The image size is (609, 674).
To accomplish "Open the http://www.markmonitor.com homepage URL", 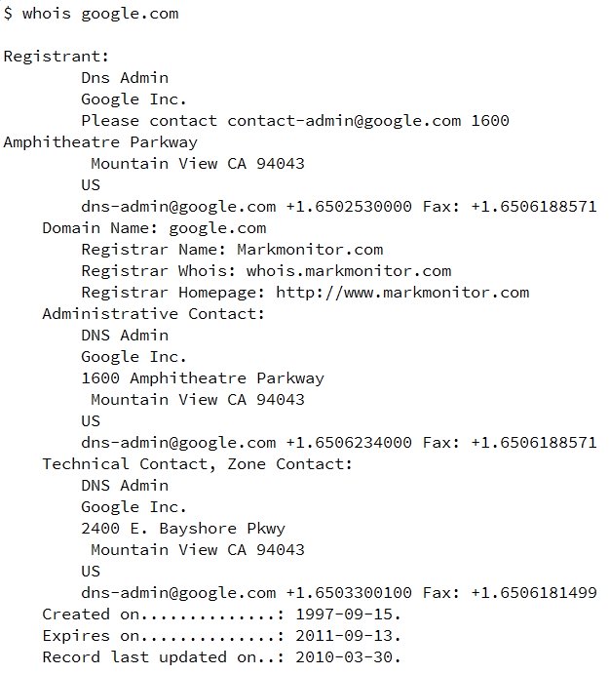I will point(402,293).
